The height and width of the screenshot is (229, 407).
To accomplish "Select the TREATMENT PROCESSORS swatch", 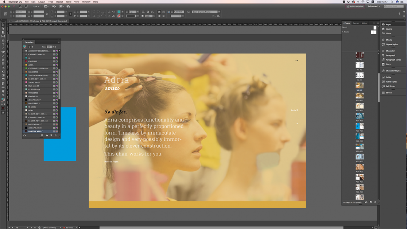I will tap(38, 75).
